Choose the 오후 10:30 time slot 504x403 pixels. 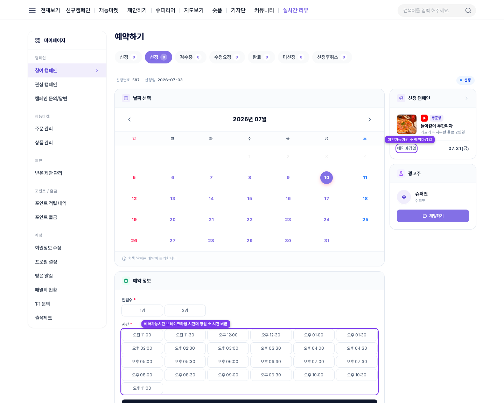(357, 375)
